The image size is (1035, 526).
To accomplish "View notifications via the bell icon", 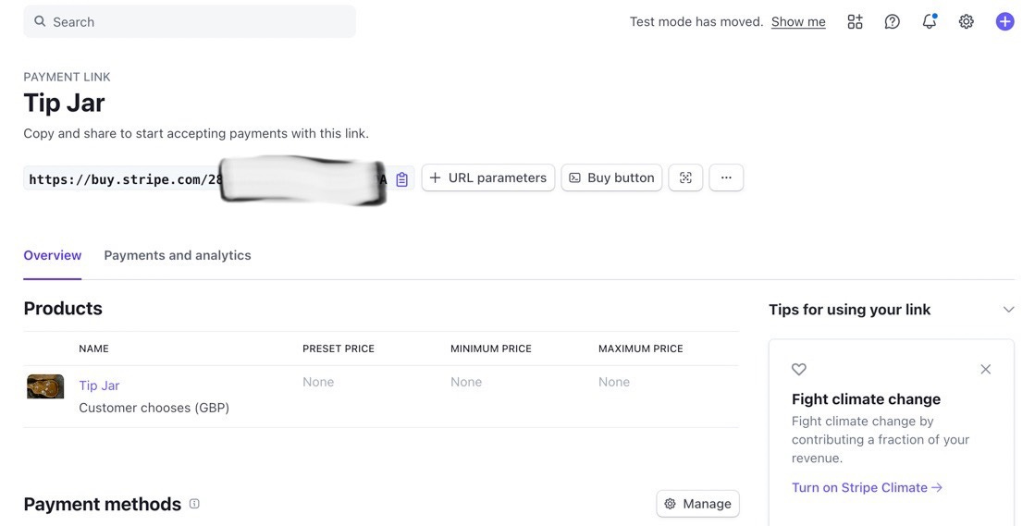I will [x=929, y=21].
